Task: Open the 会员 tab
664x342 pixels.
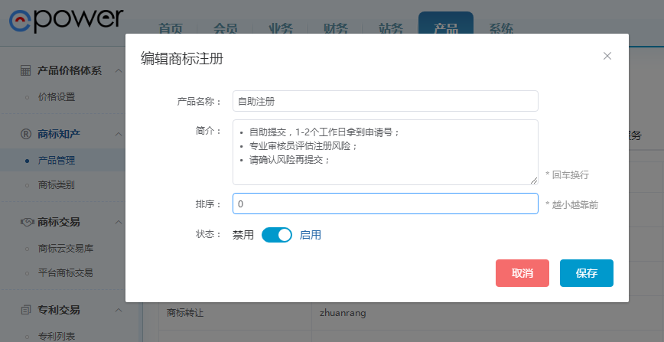Action: click(x=225, y=28)
